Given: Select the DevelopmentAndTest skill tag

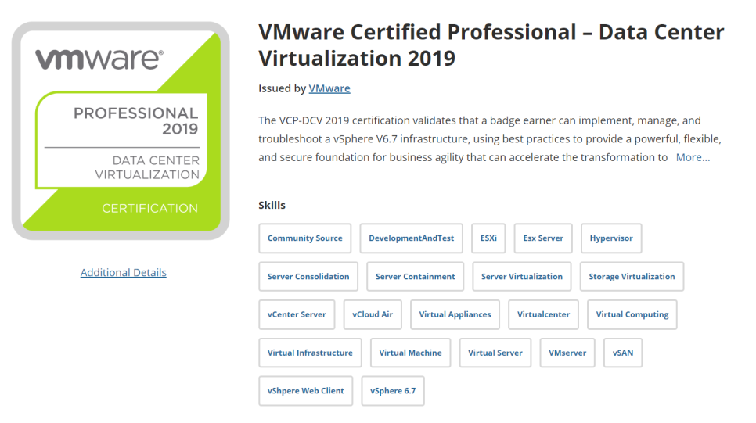Looking at the screenshot, I should tap(412, 238).
